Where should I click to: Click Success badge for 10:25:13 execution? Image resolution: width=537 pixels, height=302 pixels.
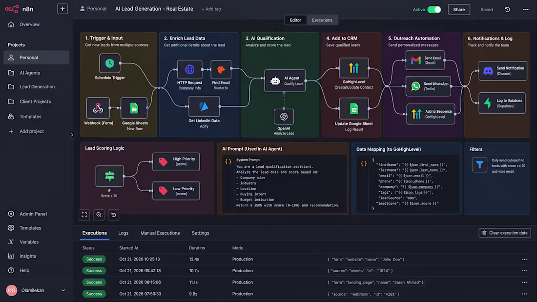[94, 259]
